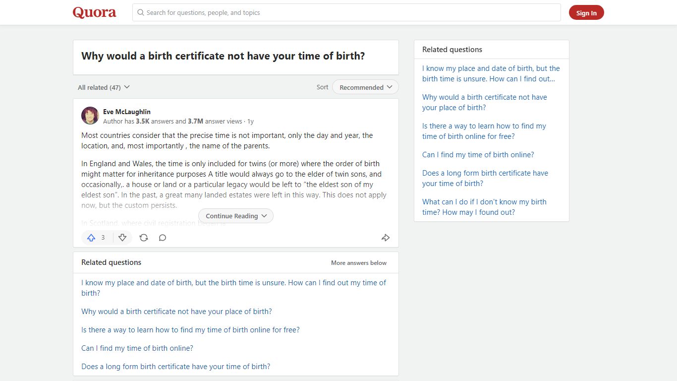Click 'Is there a way to learn' link below answer
This screenshot has height=381, width=677.
[190, 330]
